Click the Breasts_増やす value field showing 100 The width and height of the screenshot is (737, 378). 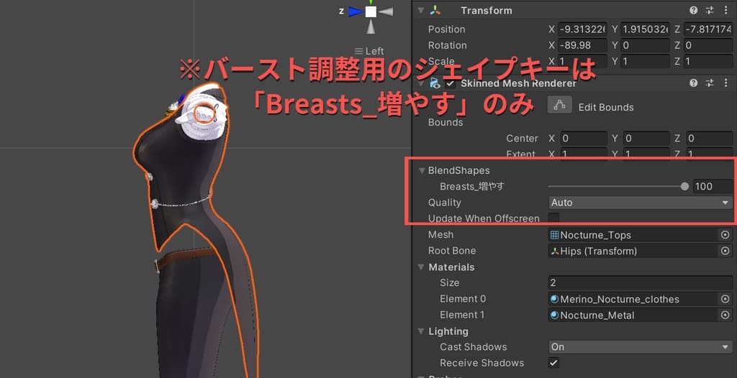pos(712,186)
